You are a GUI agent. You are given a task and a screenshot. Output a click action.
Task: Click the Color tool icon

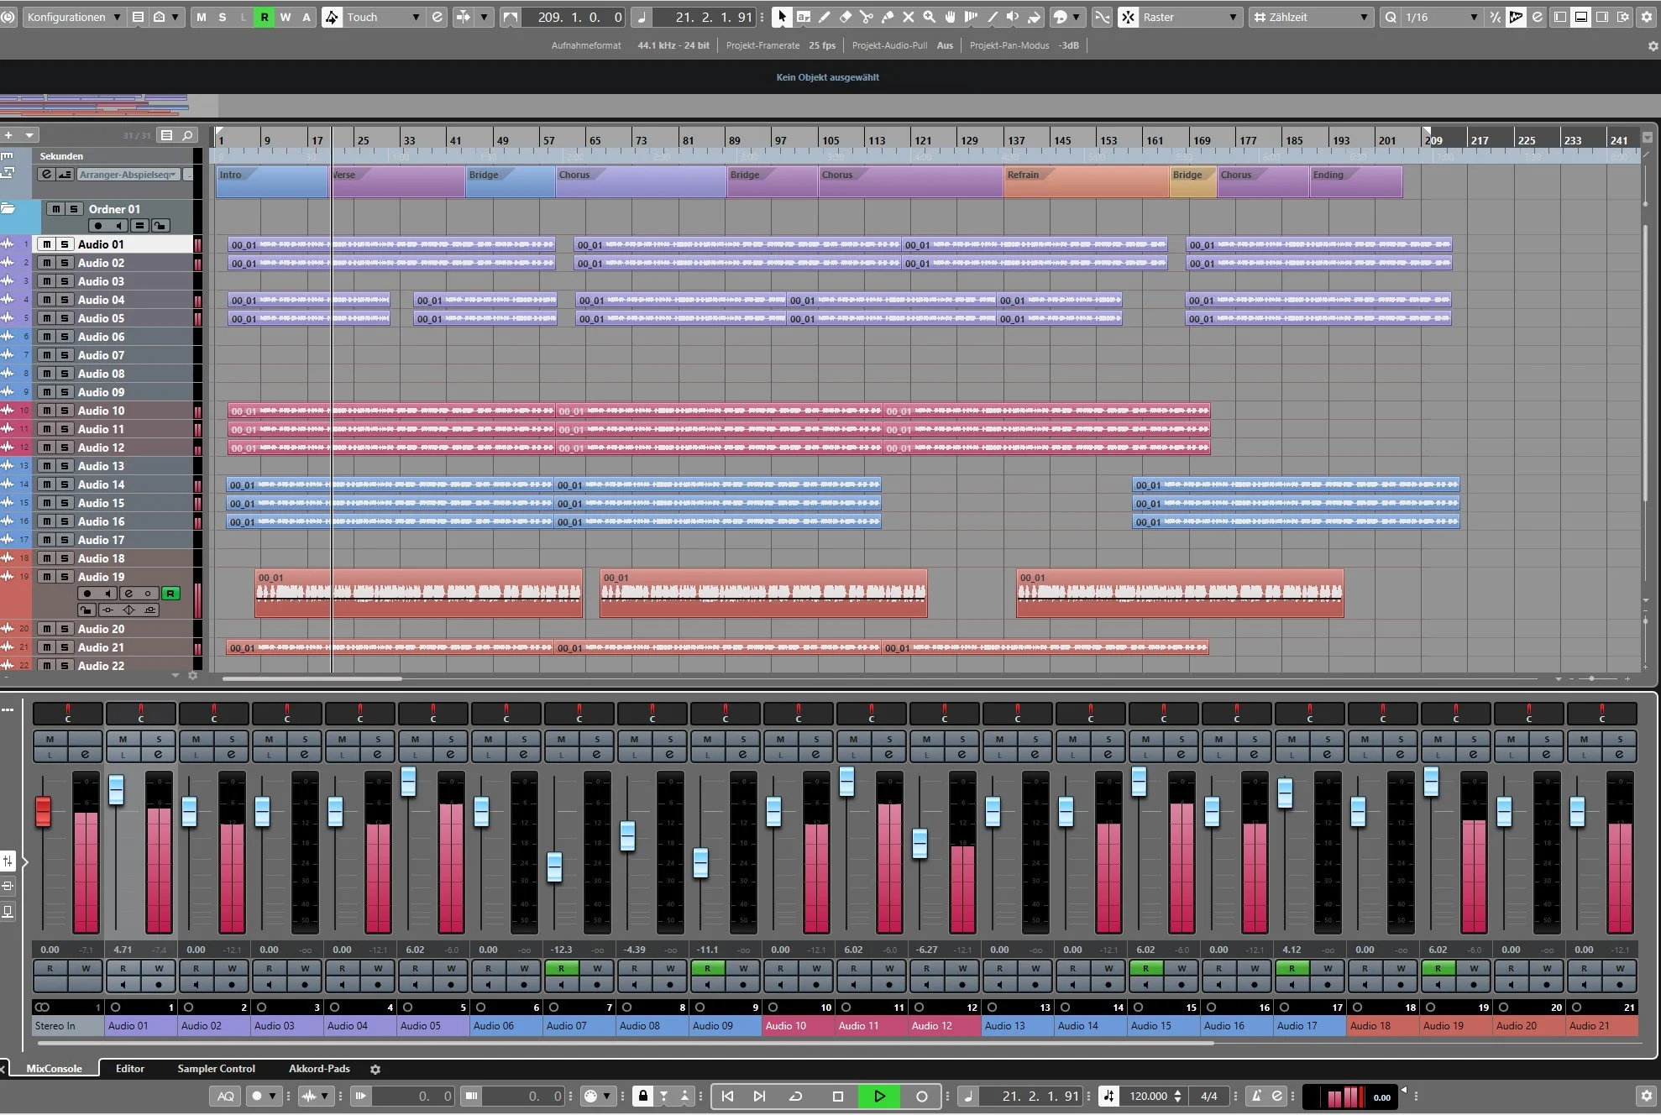click(1035, 17)
